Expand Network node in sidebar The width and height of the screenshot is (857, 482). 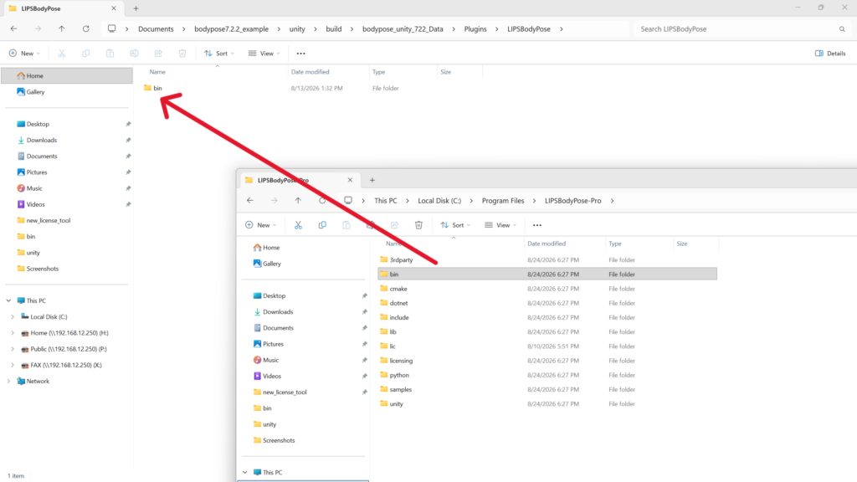pos(8,381)
